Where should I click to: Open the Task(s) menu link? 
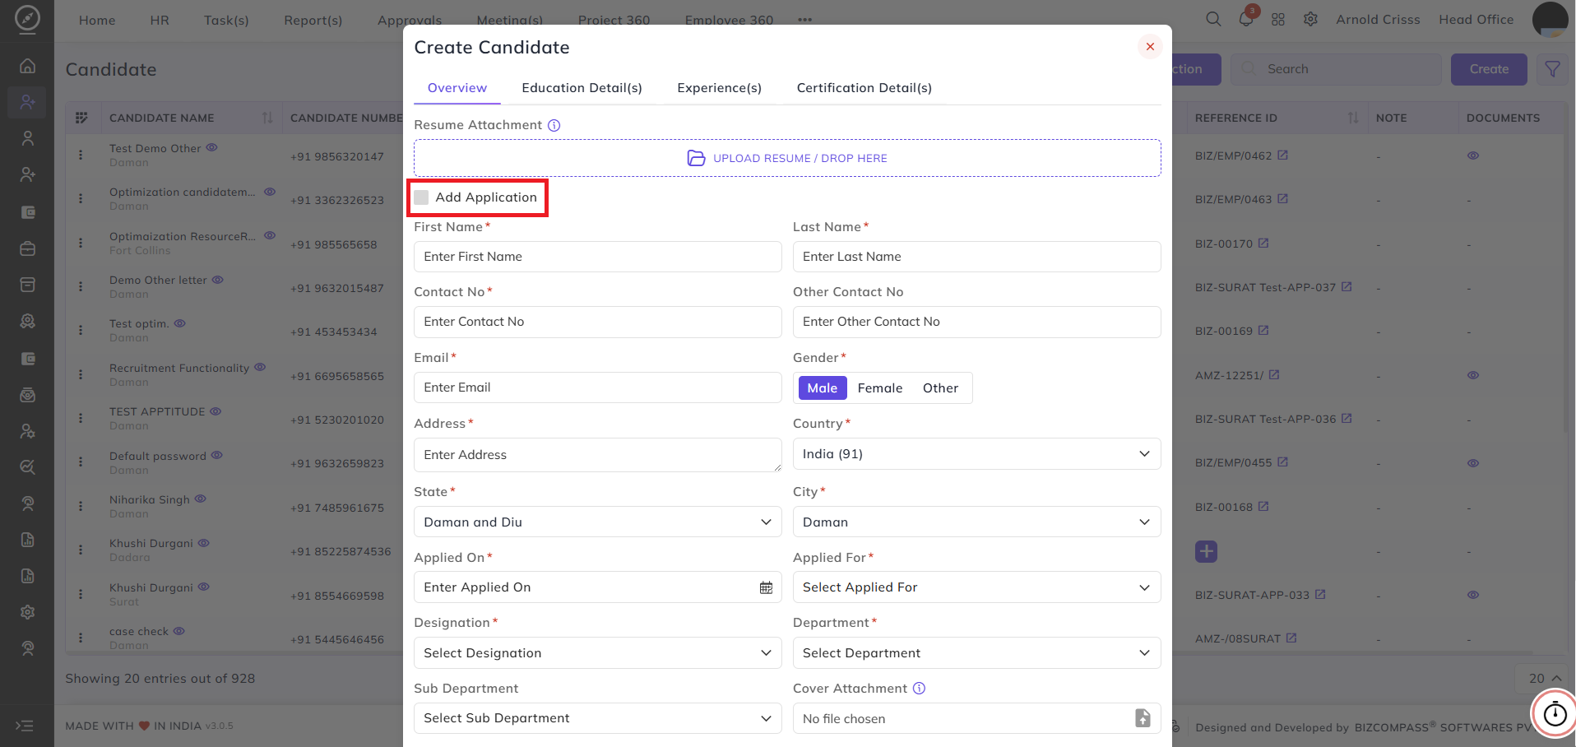point(226,20)
